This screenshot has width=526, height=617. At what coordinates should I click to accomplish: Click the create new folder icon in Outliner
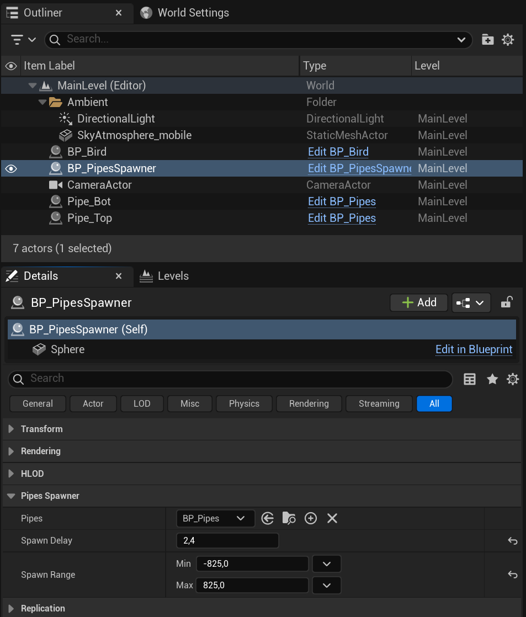click(x=487, y=39)
